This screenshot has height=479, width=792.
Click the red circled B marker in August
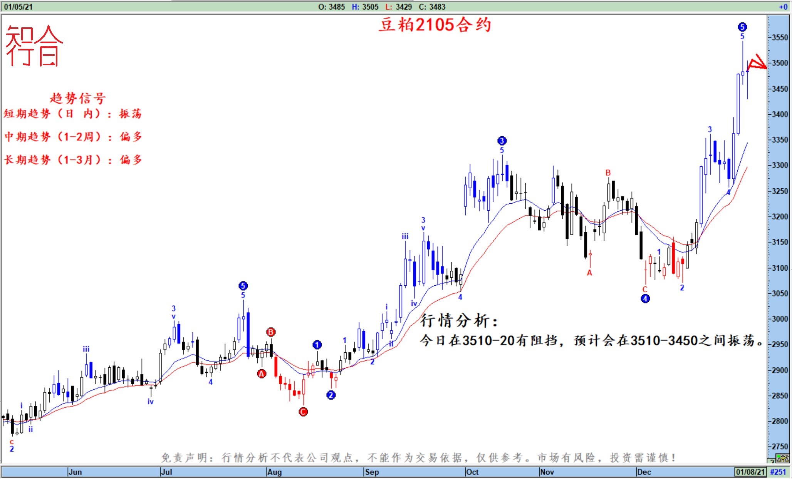coord(271,332)
